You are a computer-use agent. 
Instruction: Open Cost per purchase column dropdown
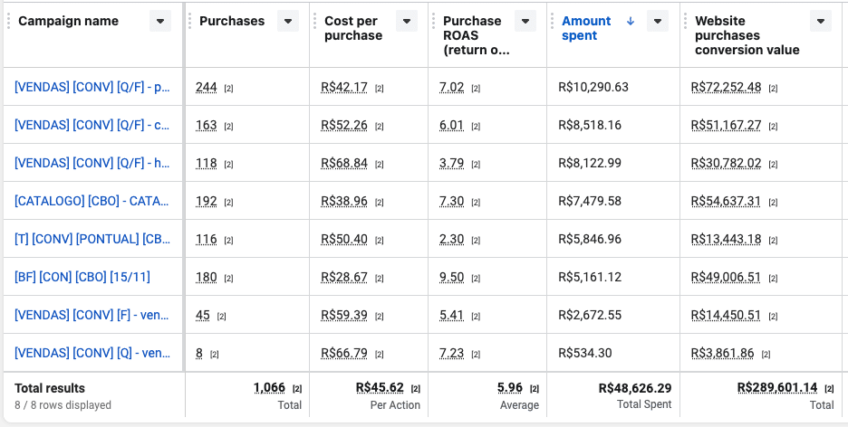coord(407,21)
